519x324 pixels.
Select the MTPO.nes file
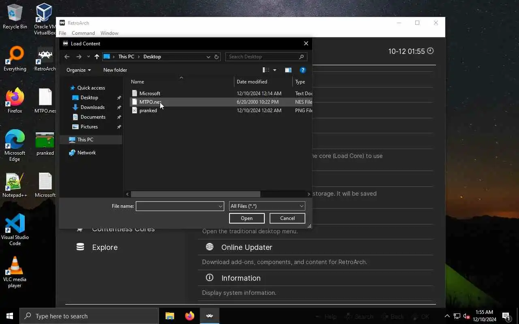(221, 102)
